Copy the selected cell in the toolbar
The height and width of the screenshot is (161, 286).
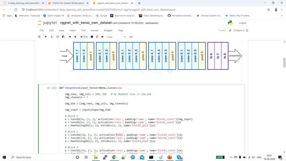click(x=58, y=37)
